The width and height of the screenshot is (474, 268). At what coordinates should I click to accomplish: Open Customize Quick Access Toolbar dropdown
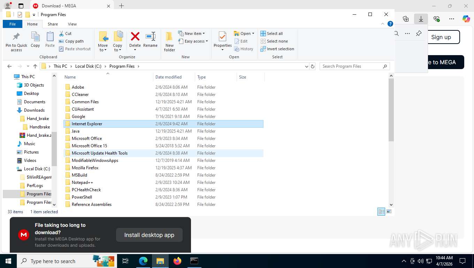34,15
